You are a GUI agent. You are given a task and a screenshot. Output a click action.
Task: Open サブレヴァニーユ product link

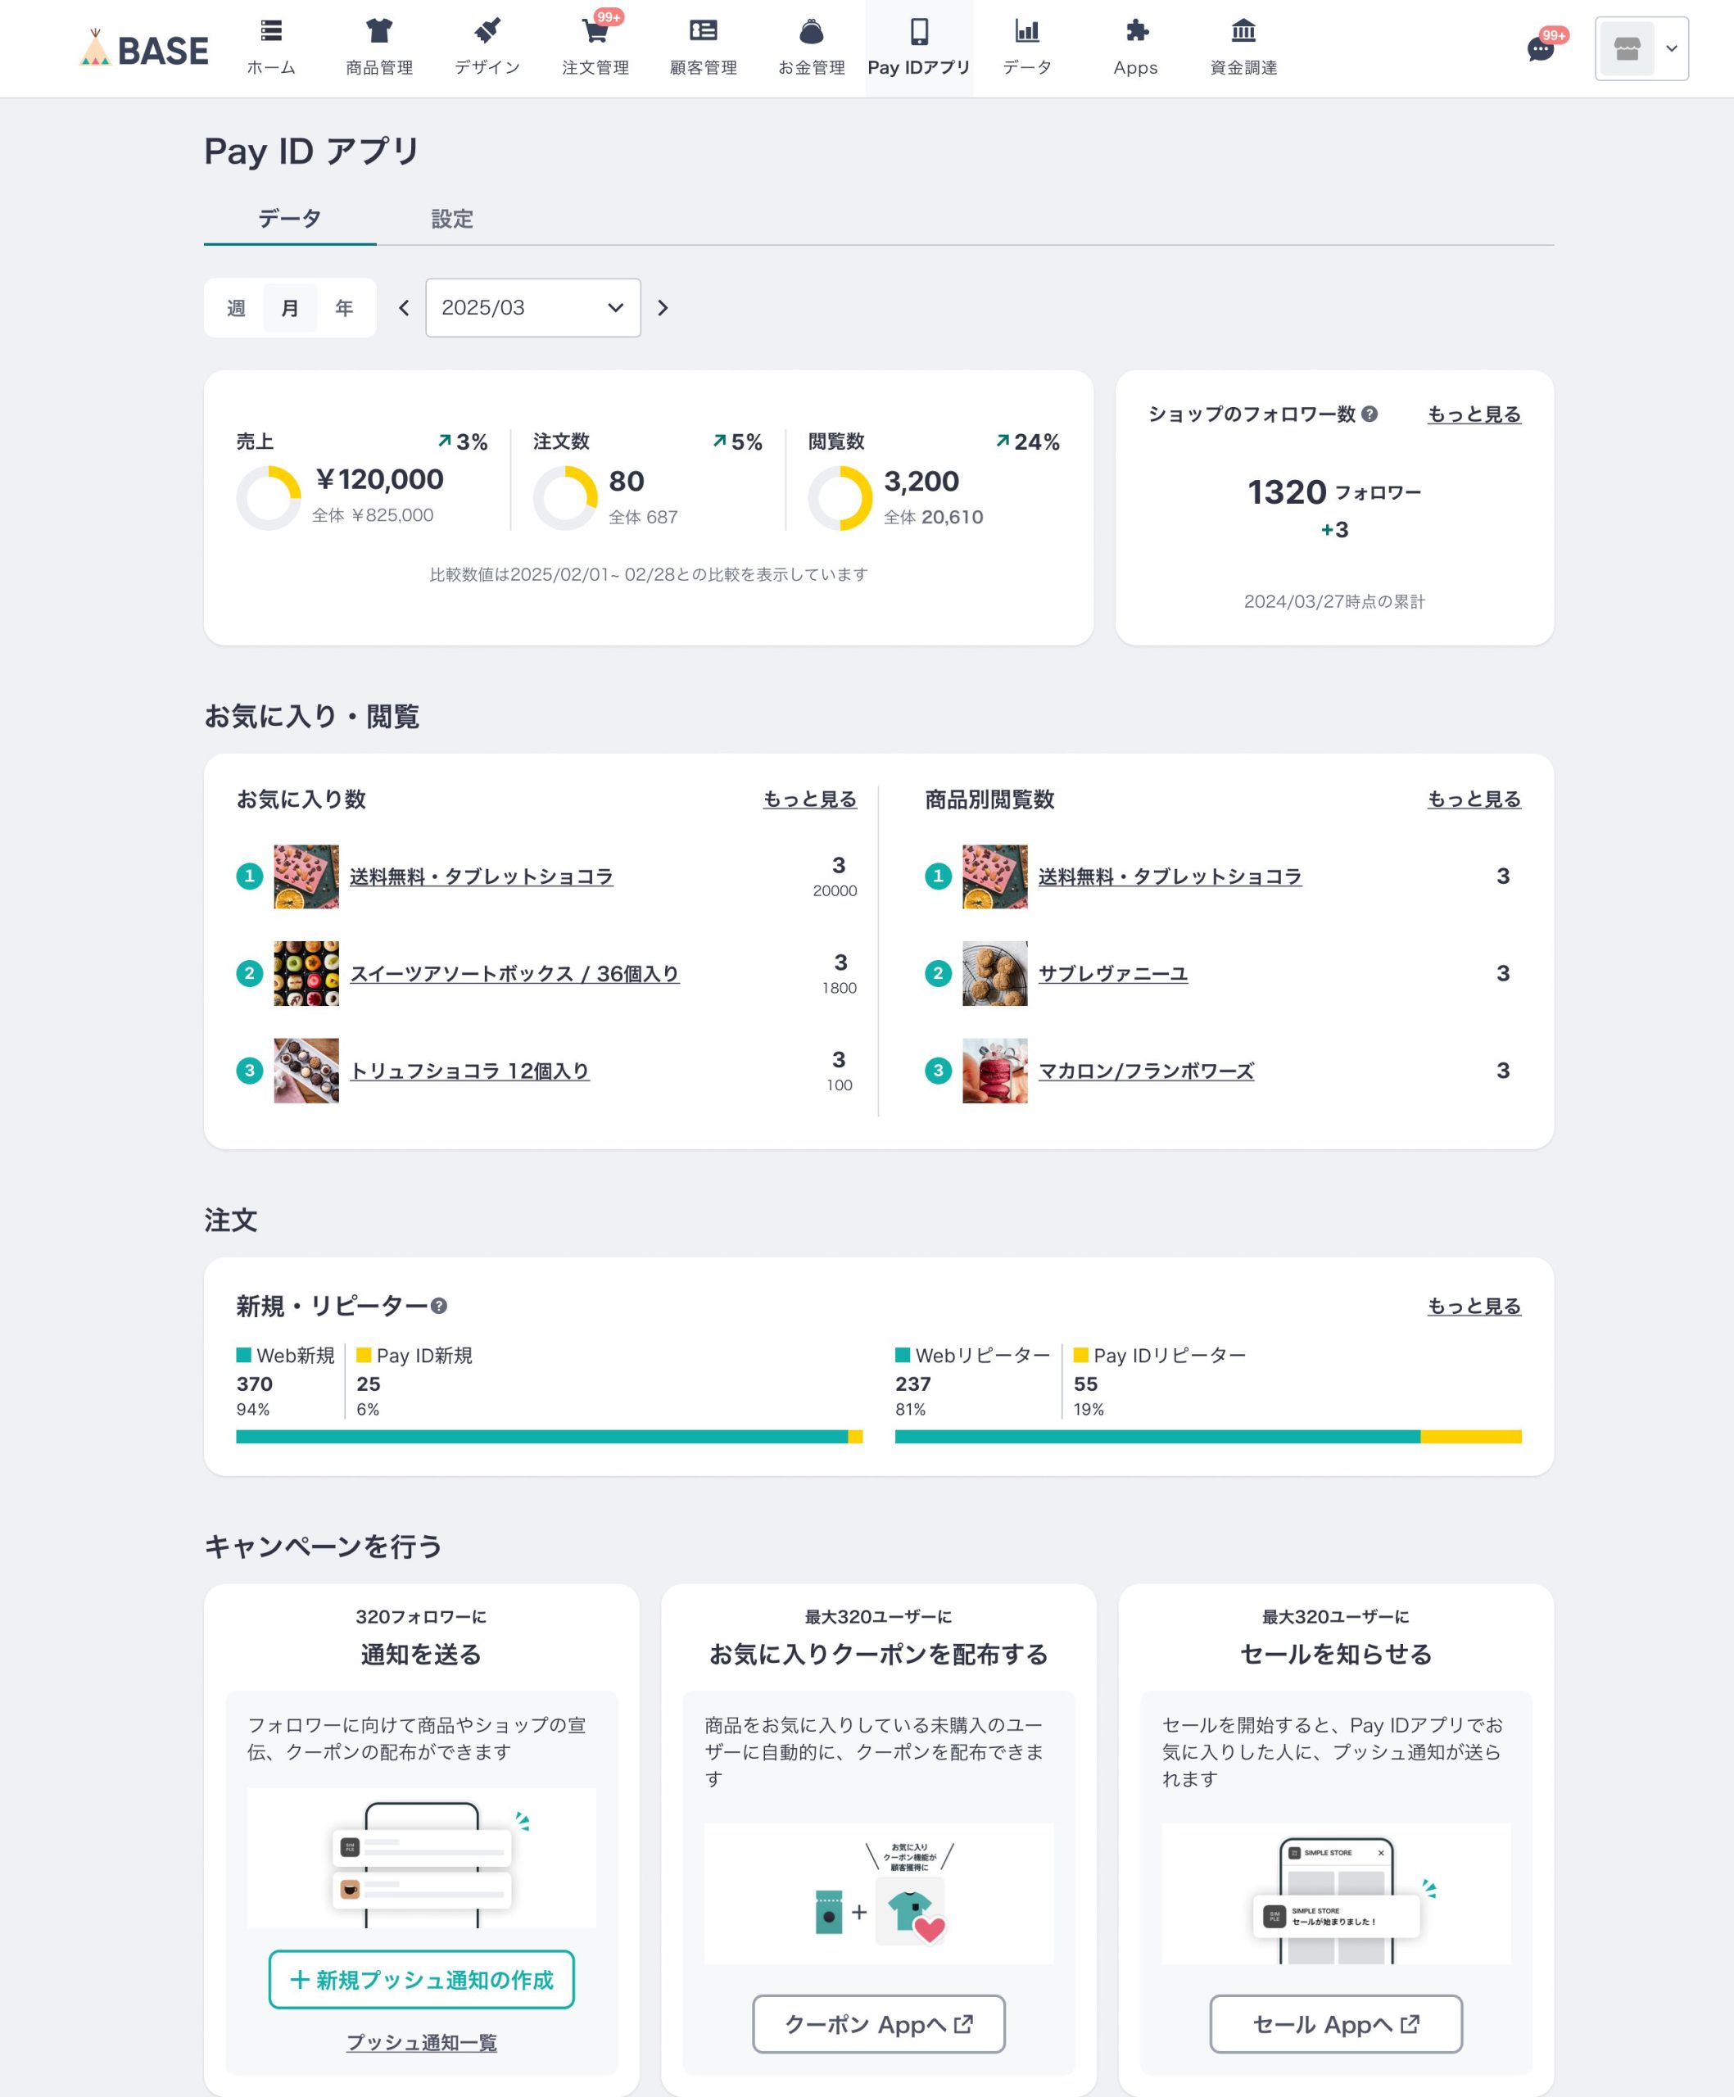coord(1113,974)
